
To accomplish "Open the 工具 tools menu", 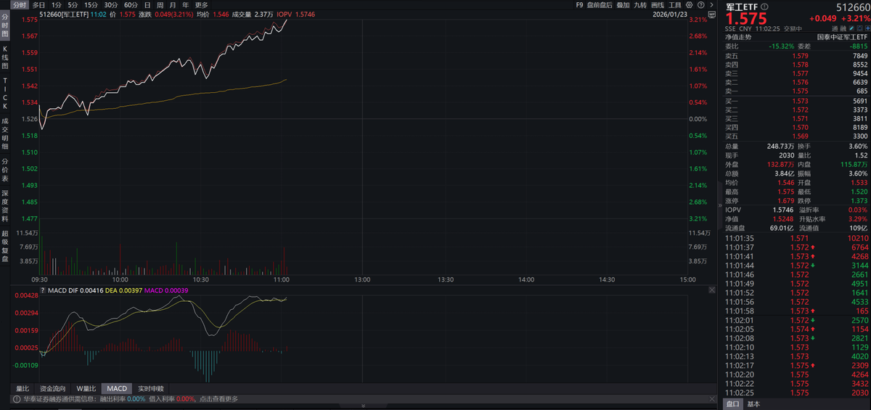I will [675, 4].
